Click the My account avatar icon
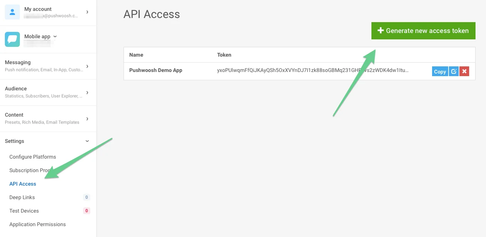Image resolution: width=486 pixels, height=237 pixels. [x=12, y=12]
